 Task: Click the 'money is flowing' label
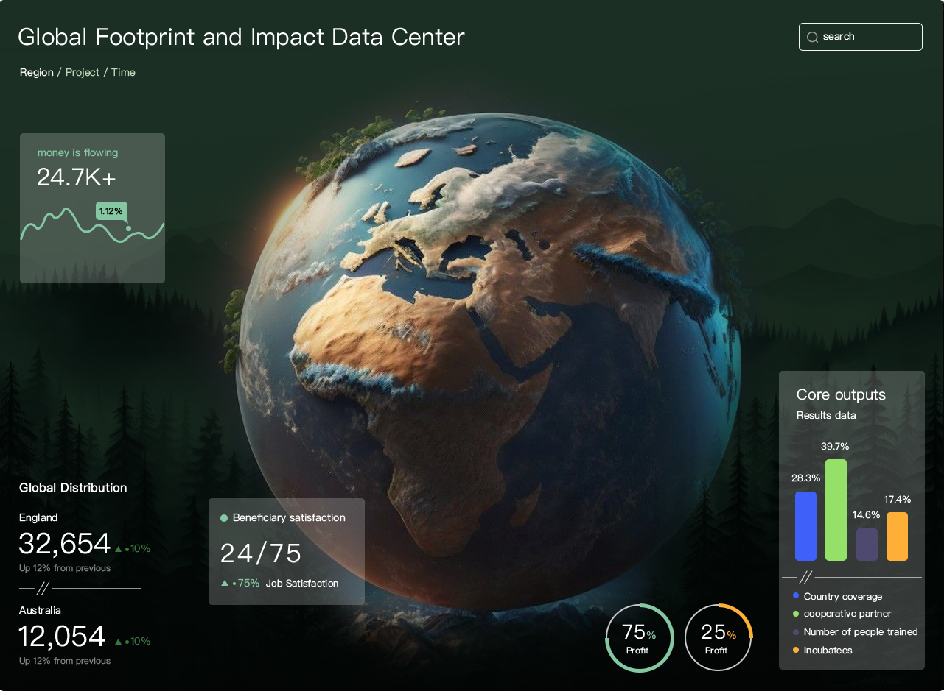pos(77,152)
